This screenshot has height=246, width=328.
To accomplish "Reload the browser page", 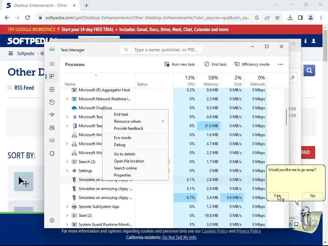I will (28, 18).
